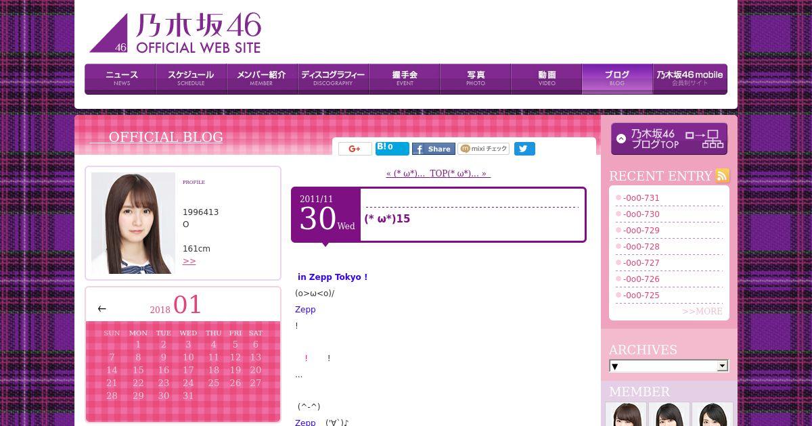Click the >>MORE link under recent entries
Screen dimensions: 812x426
pos(702,311)
